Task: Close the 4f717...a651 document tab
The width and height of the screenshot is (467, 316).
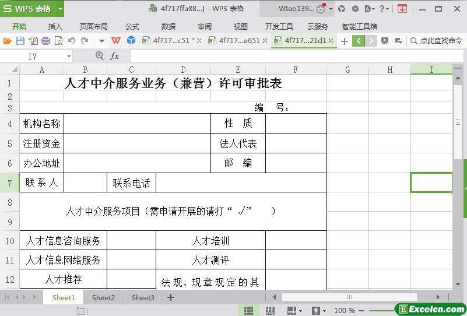Action: 265,40
